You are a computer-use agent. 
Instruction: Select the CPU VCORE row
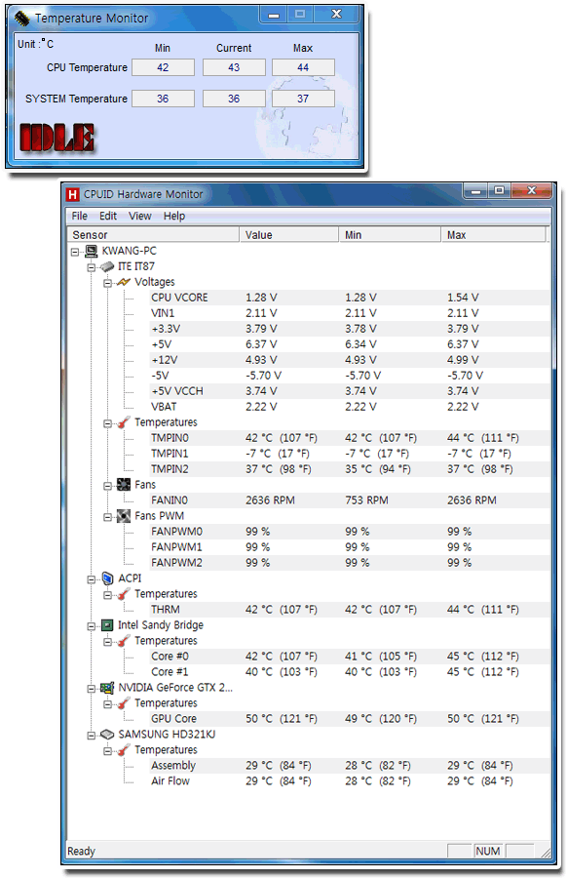point(350,298)
